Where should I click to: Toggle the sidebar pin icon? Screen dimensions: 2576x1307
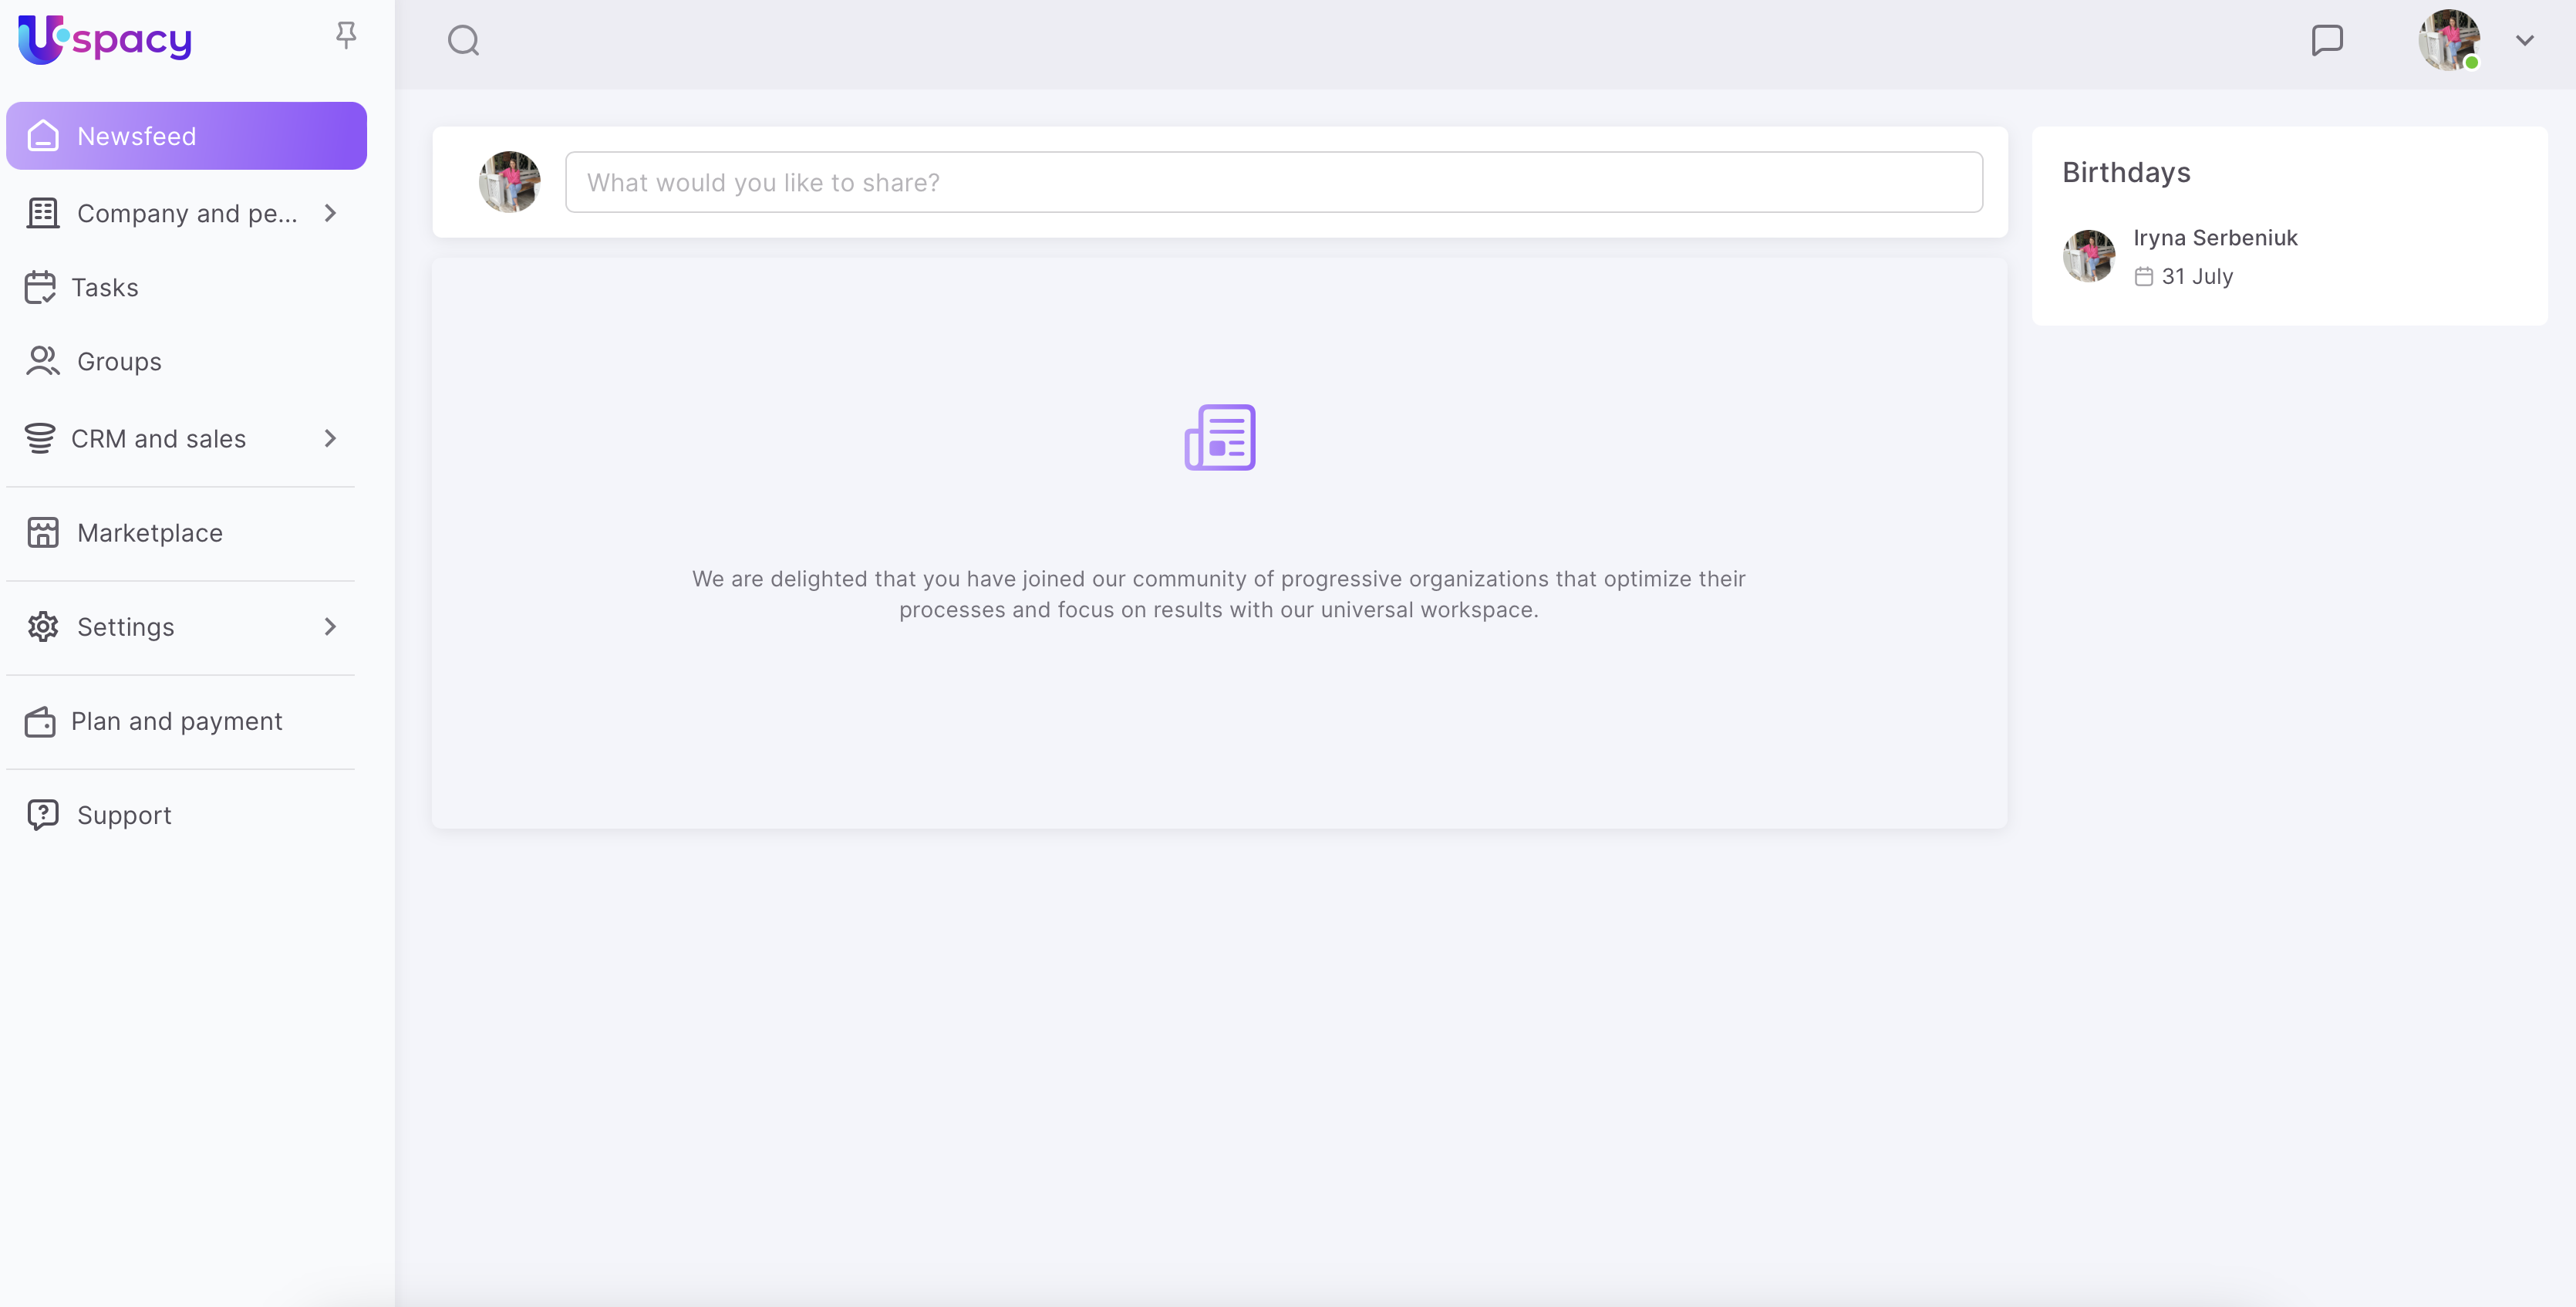(346, 36)
